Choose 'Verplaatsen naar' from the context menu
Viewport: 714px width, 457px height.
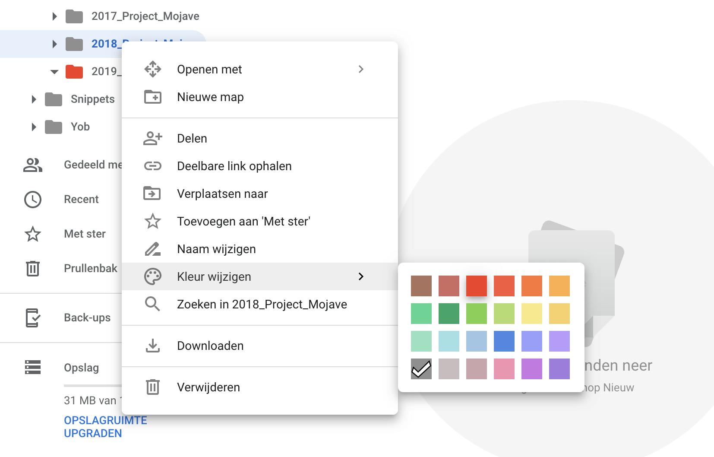[x=222, y=194]
